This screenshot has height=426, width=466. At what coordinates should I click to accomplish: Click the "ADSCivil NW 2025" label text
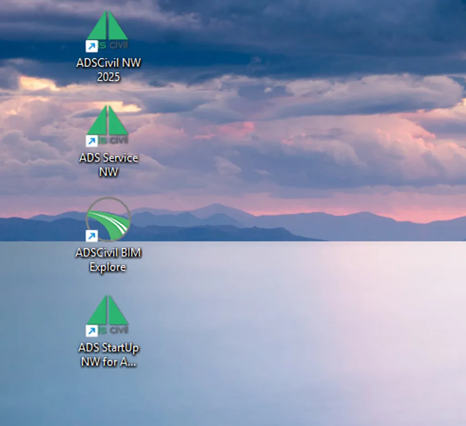click(x=108, y=70)
